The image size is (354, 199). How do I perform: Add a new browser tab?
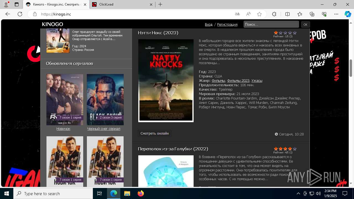click(x=160, y=4)
